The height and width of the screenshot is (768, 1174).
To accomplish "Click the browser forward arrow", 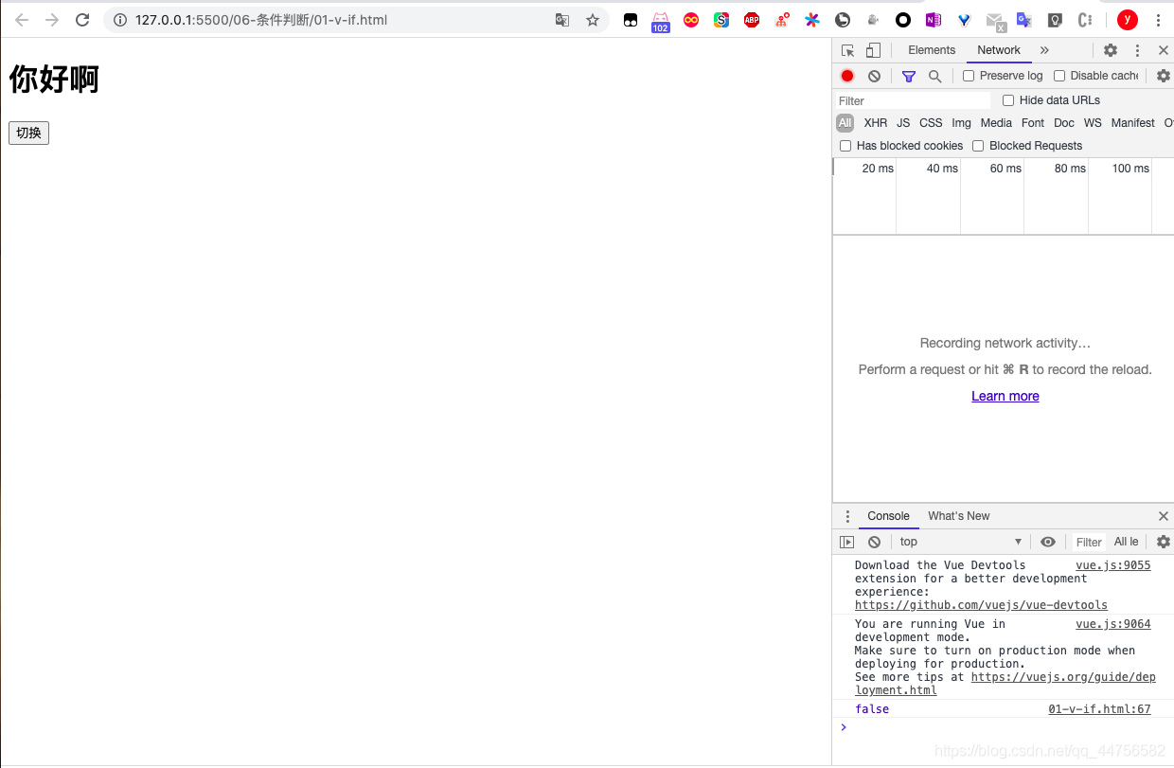I will [52, 20].
